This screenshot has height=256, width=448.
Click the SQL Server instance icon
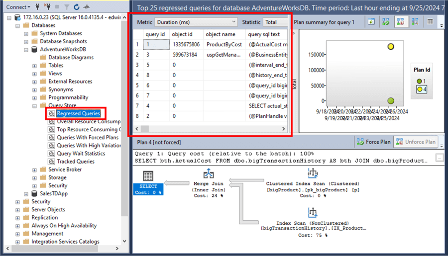[x=18, y=17]
